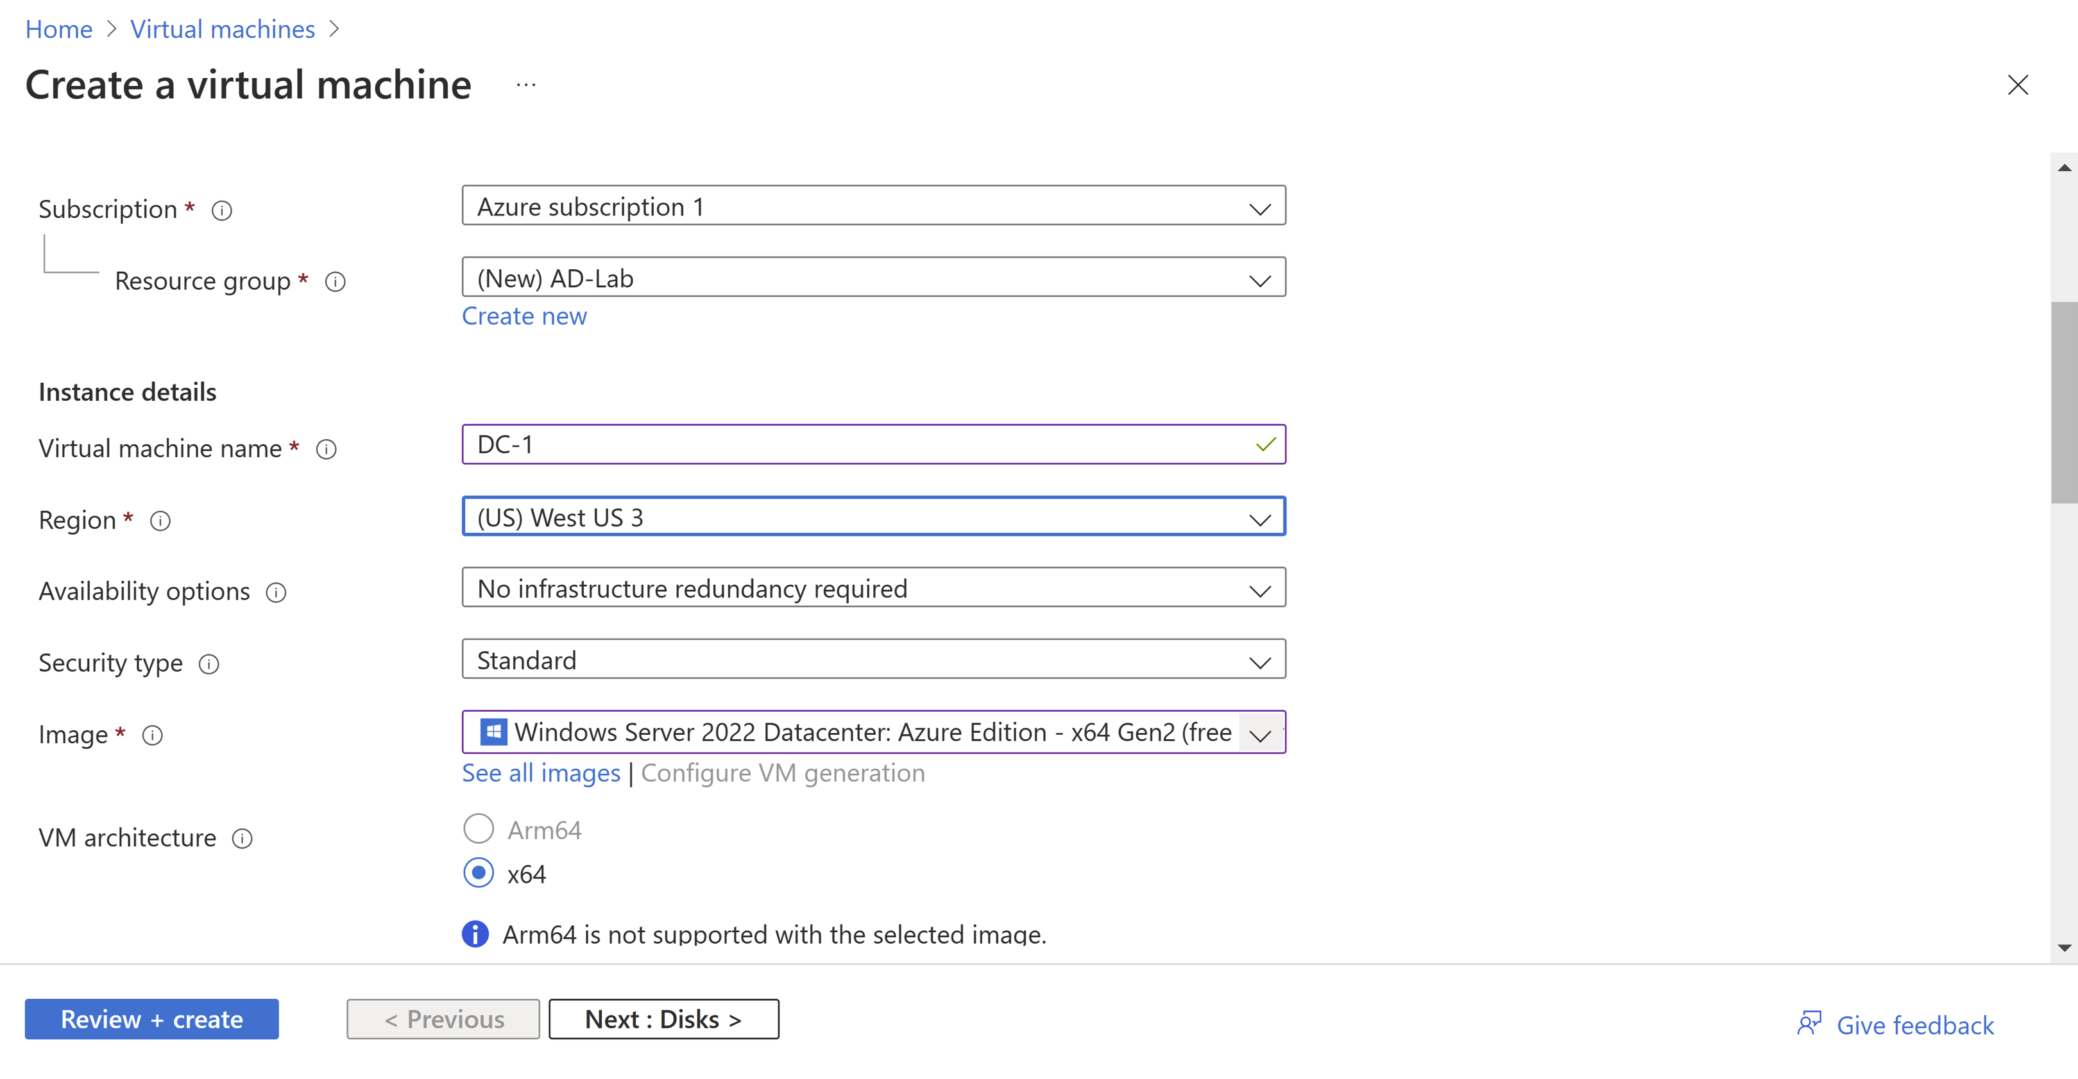Click the Image info icon
The image size is (2078, 1079).
click(151, 735)
